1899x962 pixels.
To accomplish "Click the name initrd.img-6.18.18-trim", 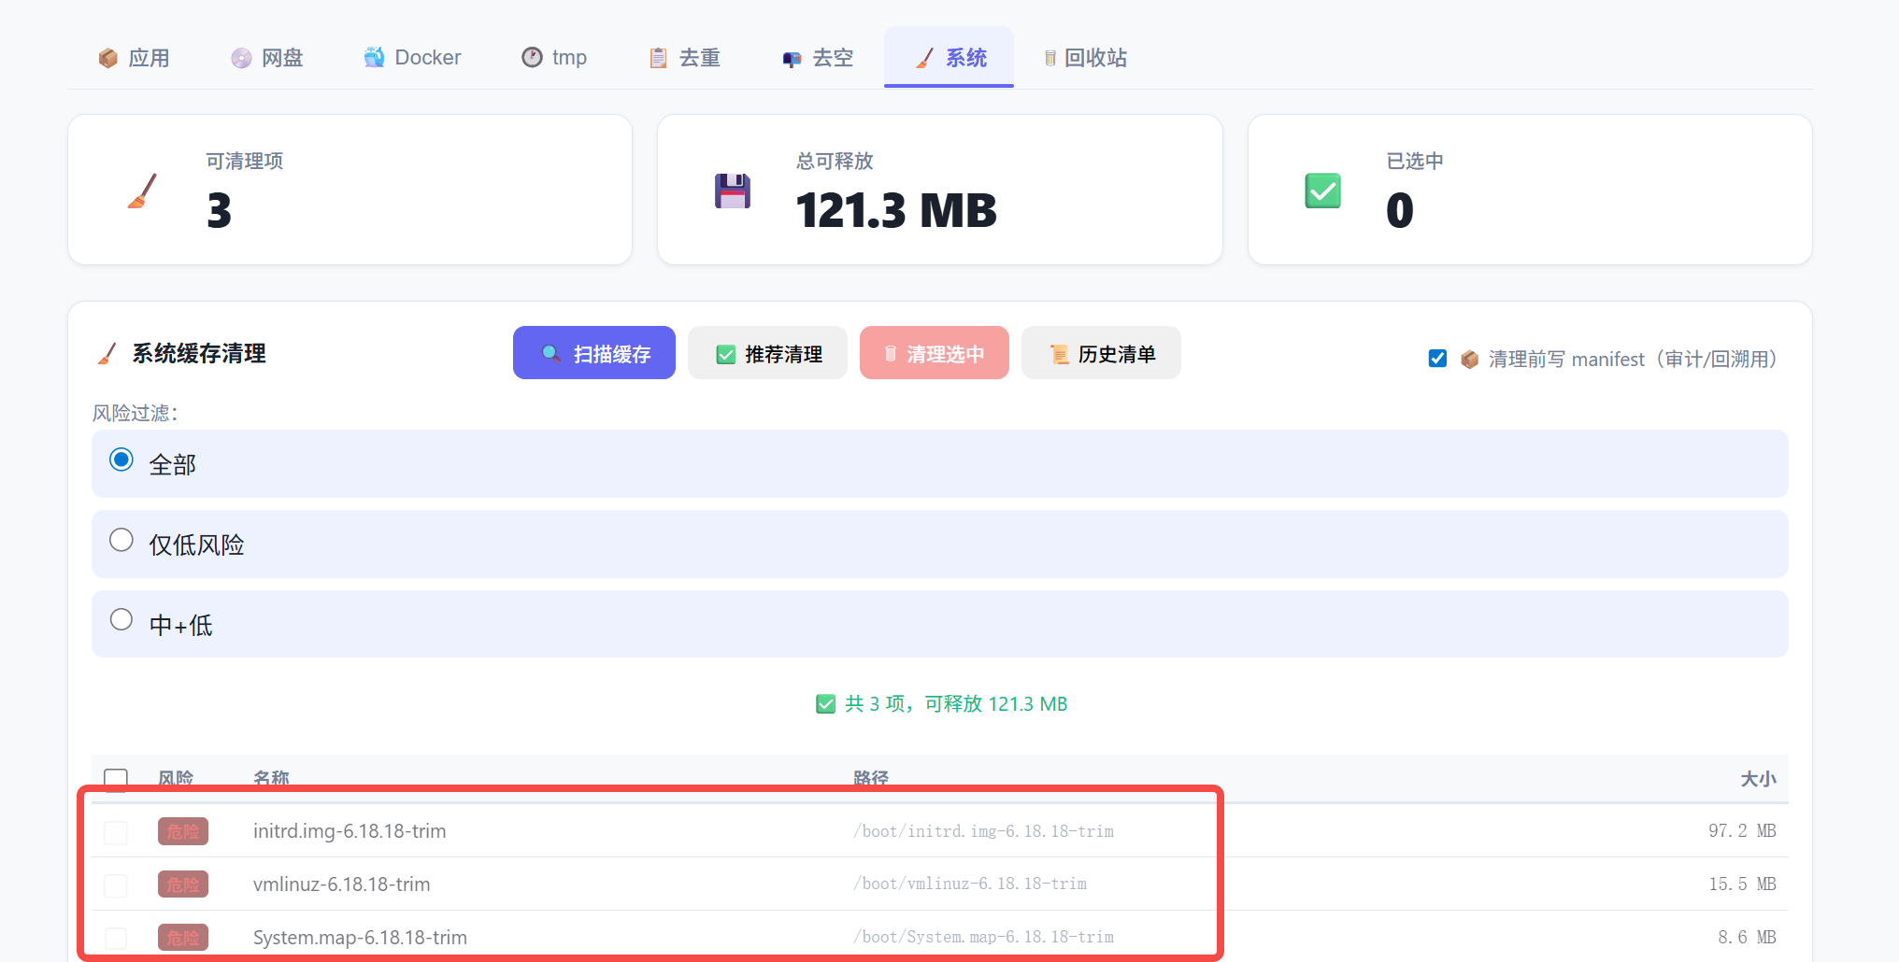I will (350, 831).
